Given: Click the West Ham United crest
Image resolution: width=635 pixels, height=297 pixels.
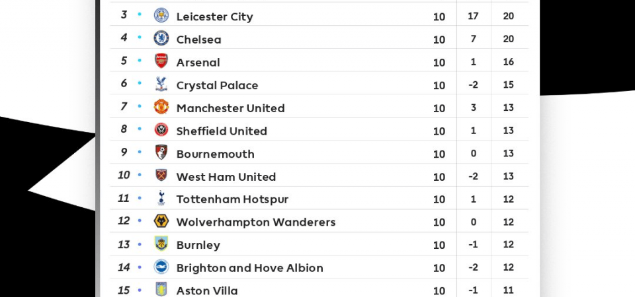Looking at the screenshot, I should tap(161, 175).
